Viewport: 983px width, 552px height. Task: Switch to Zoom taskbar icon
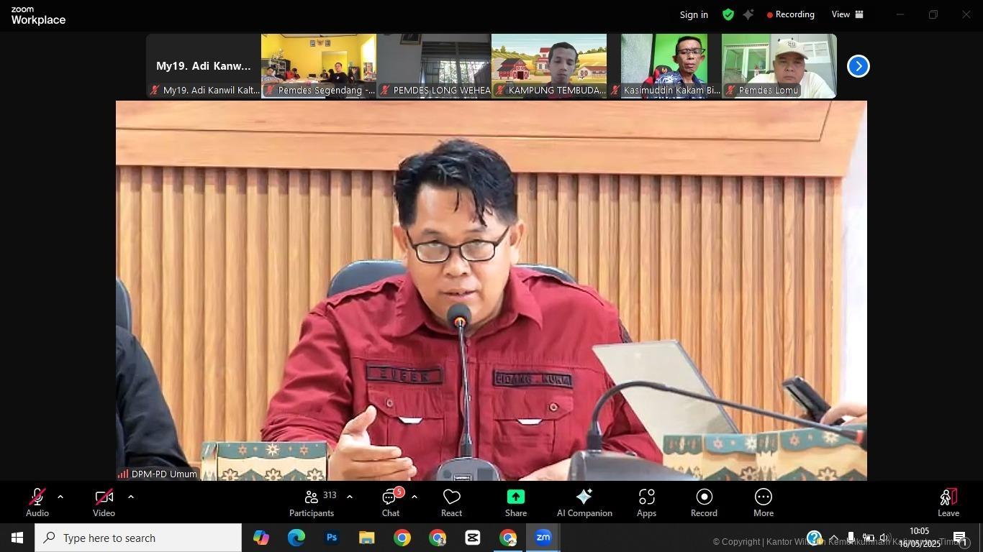point(543,538)
